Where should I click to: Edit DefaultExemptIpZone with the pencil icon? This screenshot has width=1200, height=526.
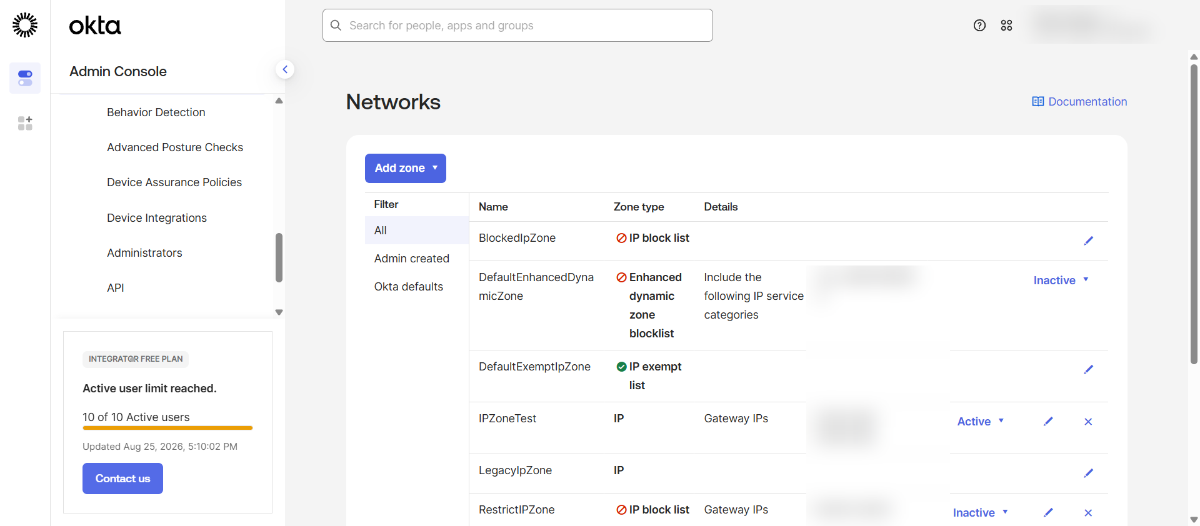pos(1088,369)
